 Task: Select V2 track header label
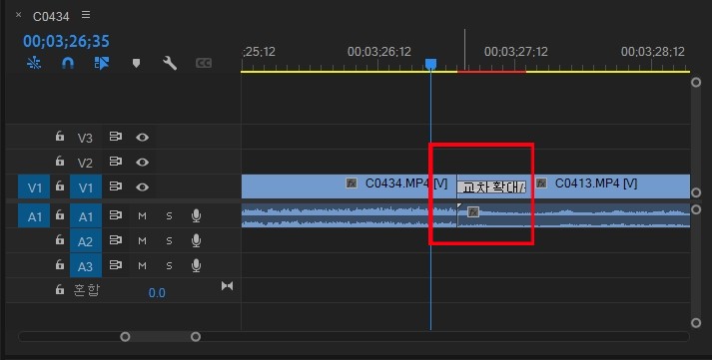pyautogui.click(x=85, y=163)
